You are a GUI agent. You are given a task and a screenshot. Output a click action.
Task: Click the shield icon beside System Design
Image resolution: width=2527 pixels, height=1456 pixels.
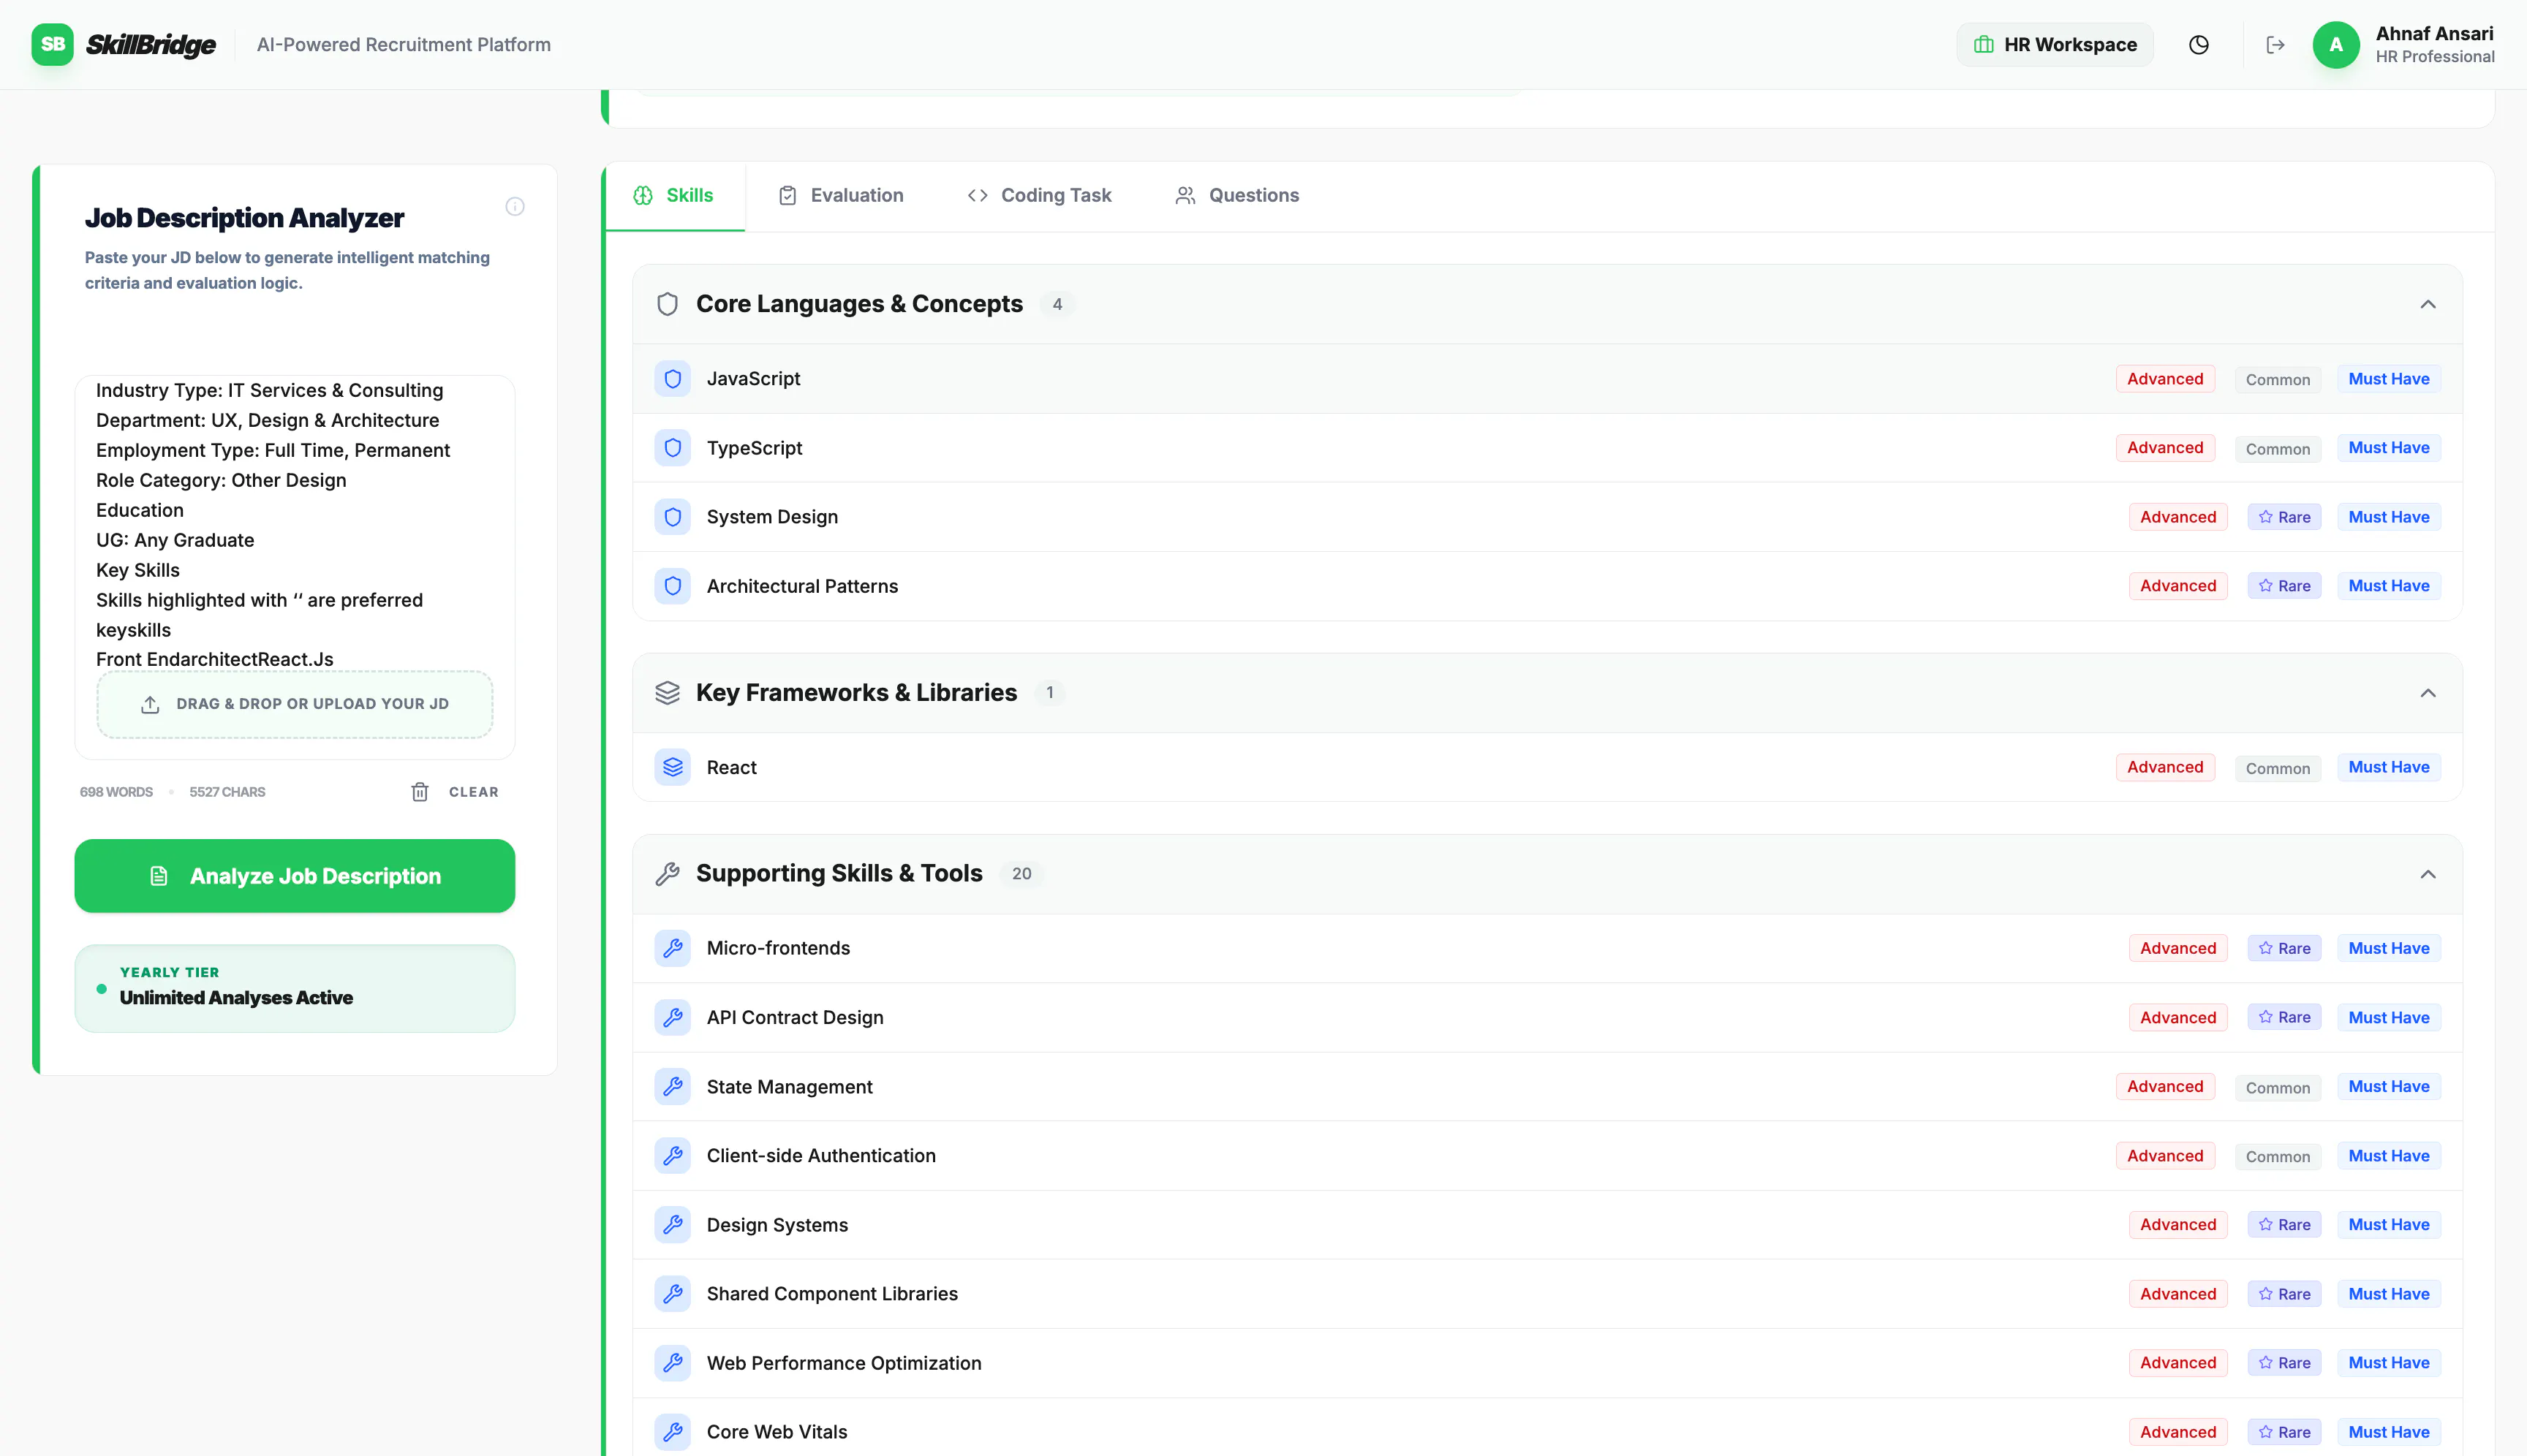[672, 517]
